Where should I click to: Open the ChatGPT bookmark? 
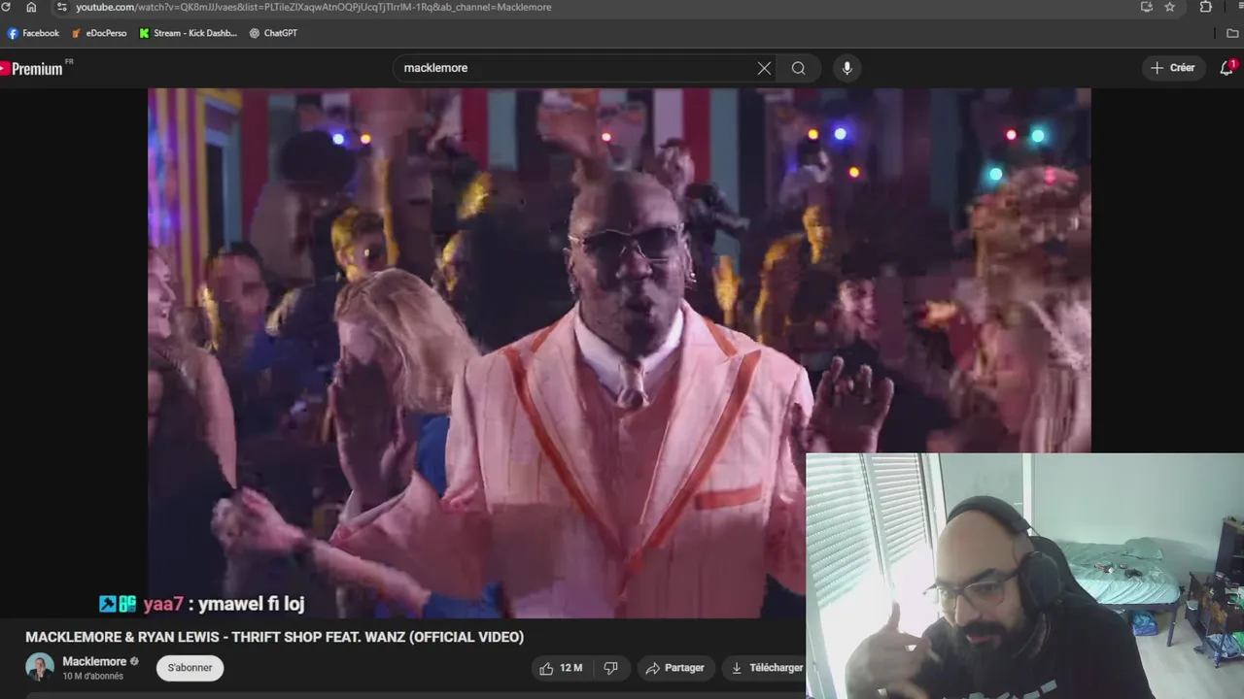[x=273, y=33]
